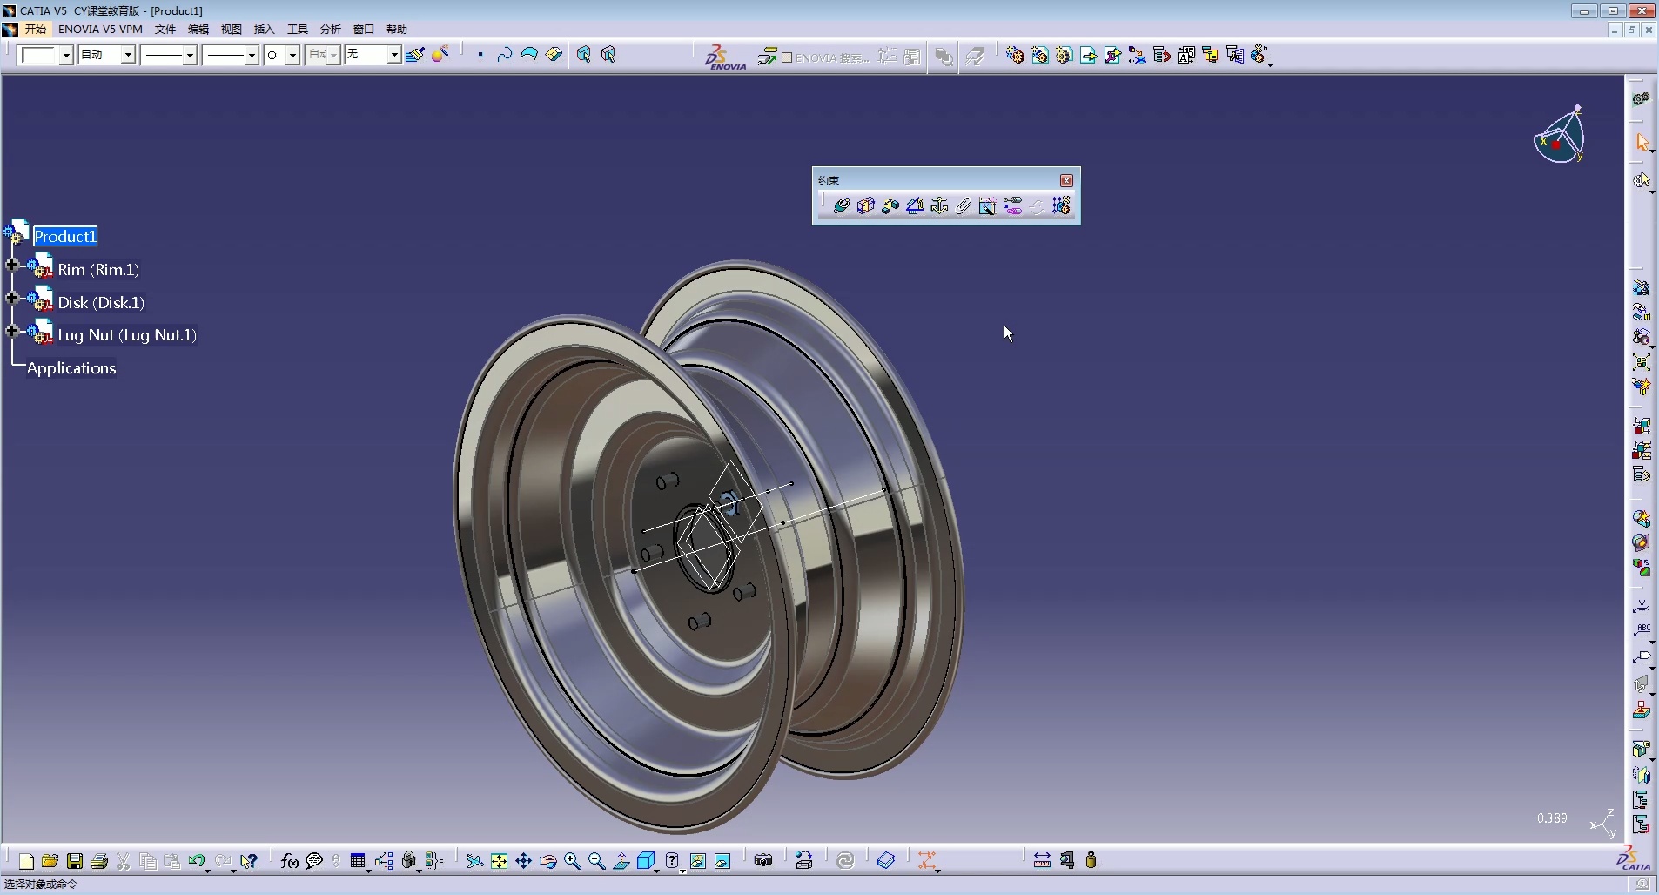Select the Angle Constraint tool

tap(915, 205)
